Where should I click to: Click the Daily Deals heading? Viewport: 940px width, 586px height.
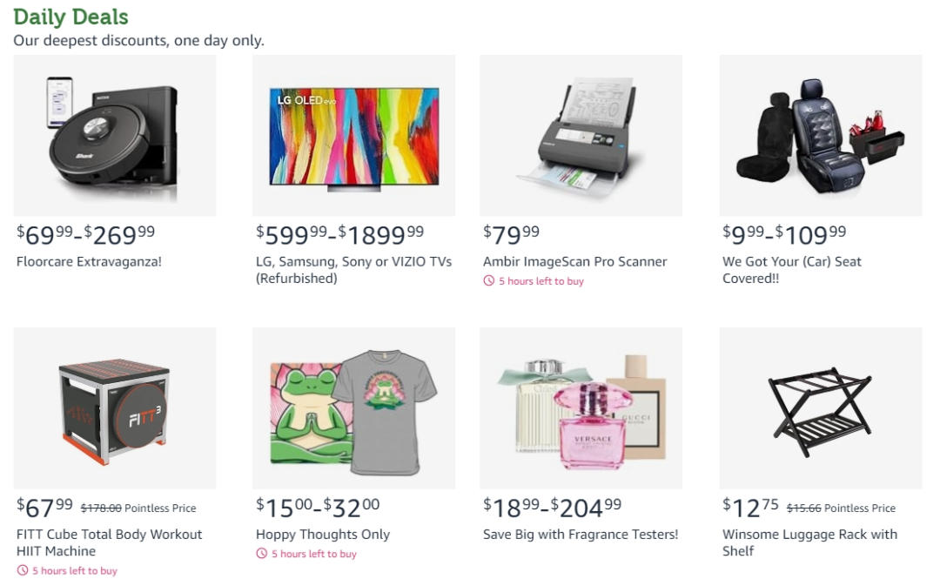pos(71,17)
